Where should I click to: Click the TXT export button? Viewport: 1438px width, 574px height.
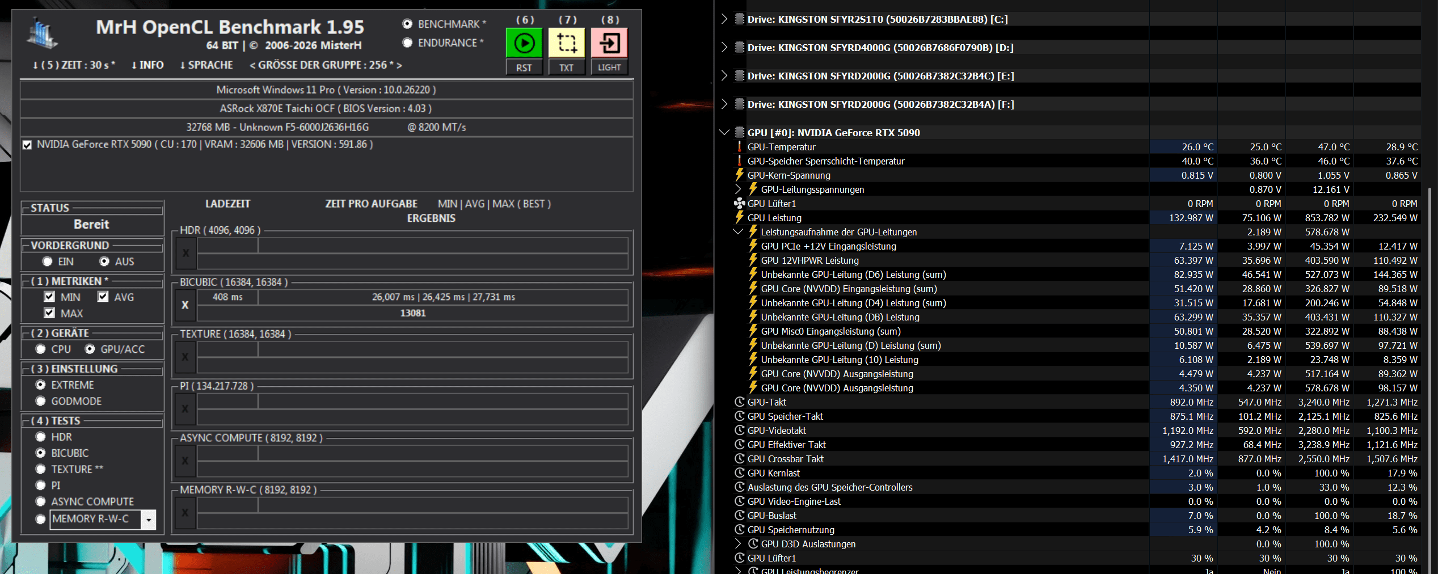tap(567, 67)
